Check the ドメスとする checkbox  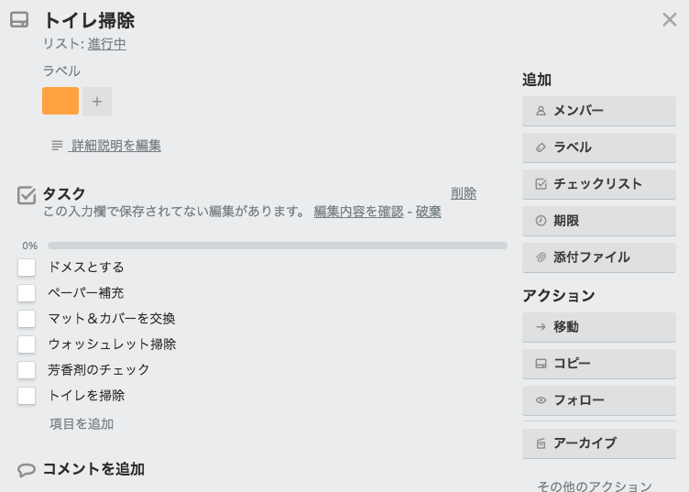27,268
